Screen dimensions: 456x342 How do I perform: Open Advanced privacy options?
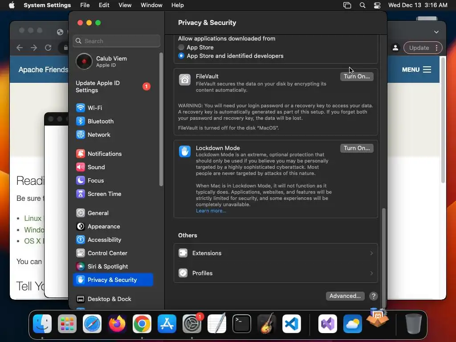(345, 296)
